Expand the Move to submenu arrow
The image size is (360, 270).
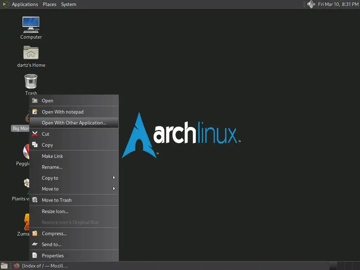(x=114, y=188)
